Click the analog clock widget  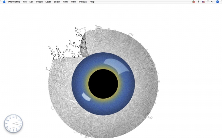coord(13,124)
